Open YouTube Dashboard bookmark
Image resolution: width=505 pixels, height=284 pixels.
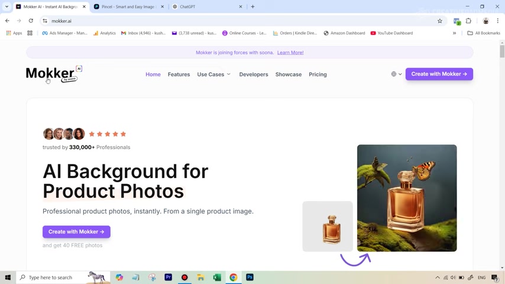pos(391,33)
